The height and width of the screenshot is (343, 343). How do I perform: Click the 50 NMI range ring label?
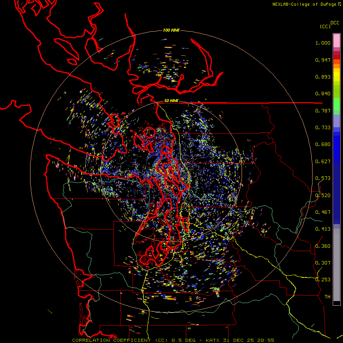171,101
